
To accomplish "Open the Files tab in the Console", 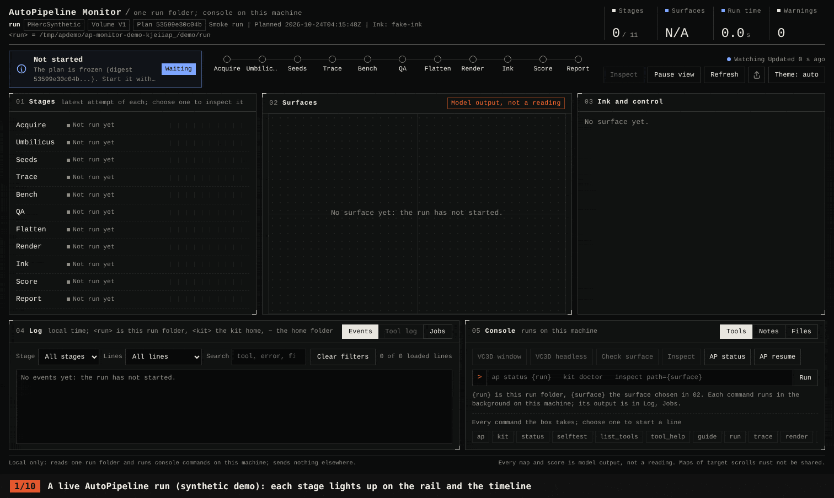I will tap(801, 332).
